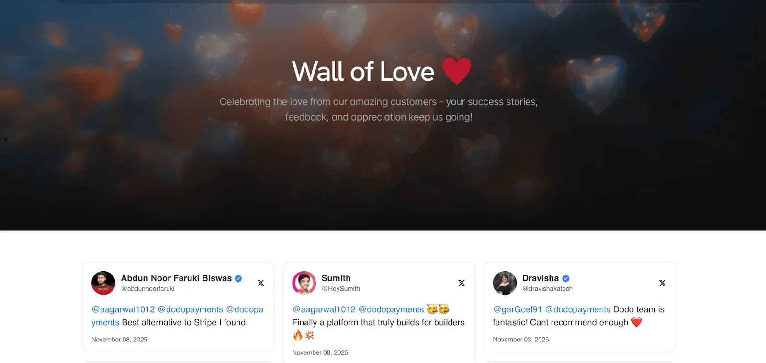Image resolution: width=766 pixels, height=363 pixels.
Task: Open Abdun Noor Faruki Biswas's profile picture
Action: pyautogui.click(x=103, y=283)
